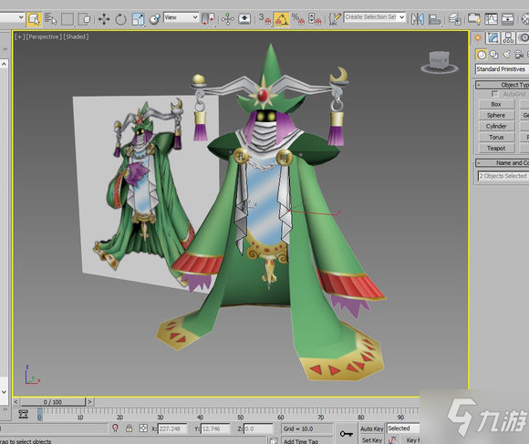Click Cylinder primitive button
529x444 pixels.
click(x=496, y=126)
